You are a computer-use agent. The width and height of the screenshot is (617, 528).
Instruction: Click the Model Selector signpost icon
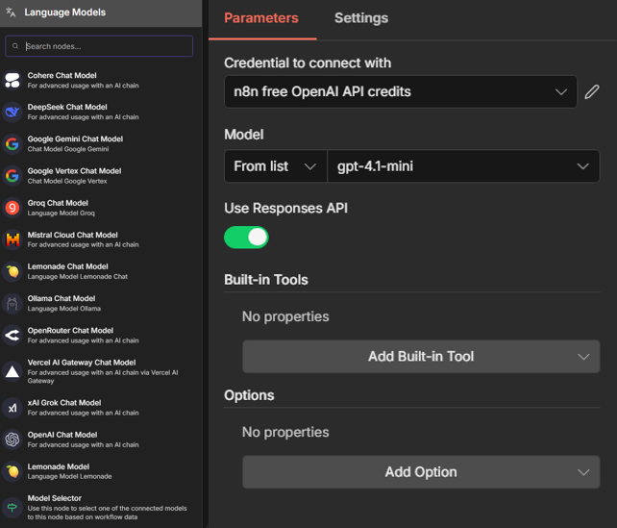tap(12, 507)
